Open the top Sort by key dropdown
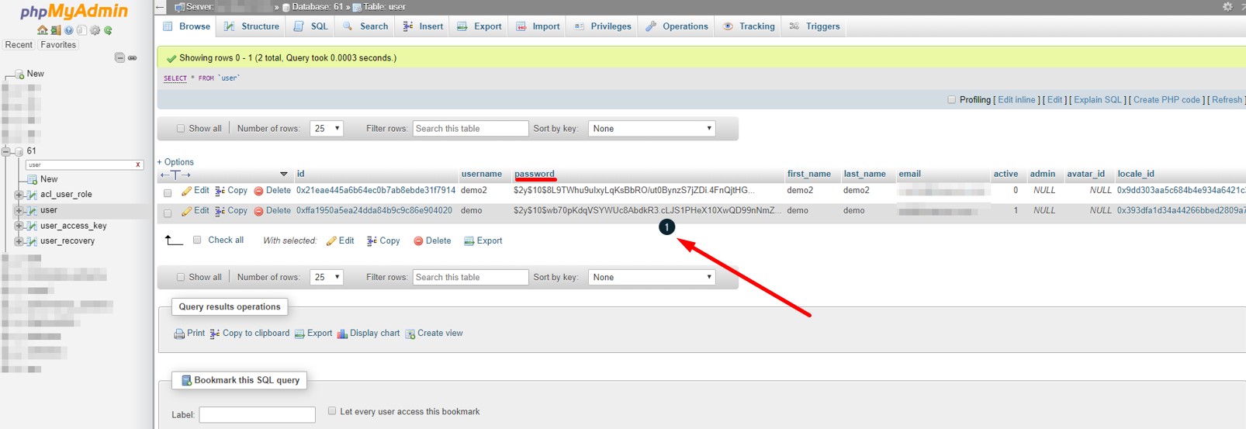The width and height of the screenshot is (1246, 429). pyautogui.click(x=652, y=129)
